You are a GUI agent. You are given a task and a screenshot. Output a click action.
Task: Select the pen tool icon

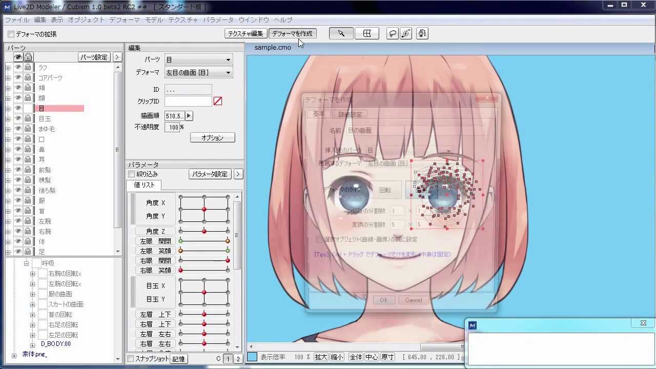point(422,33)
